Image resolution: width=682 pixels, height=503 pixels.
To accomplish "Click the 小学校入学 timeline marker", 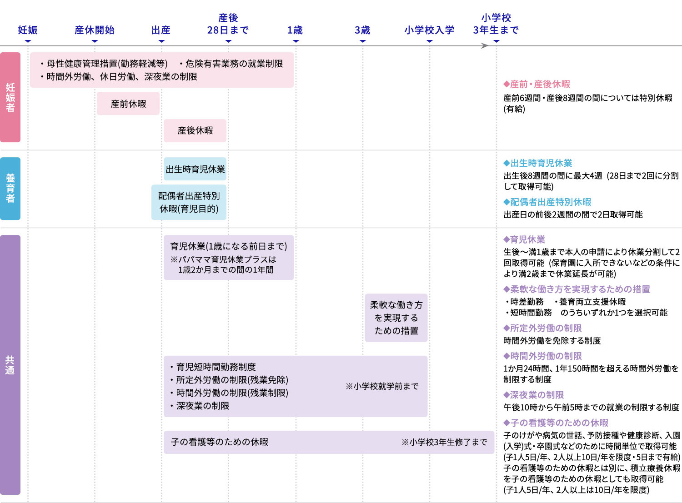I will tap(429, 41).
